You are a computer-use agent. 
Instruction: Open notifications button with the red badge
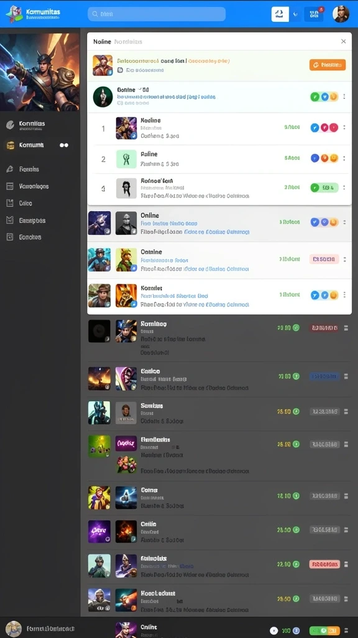[x=314, y=14]
